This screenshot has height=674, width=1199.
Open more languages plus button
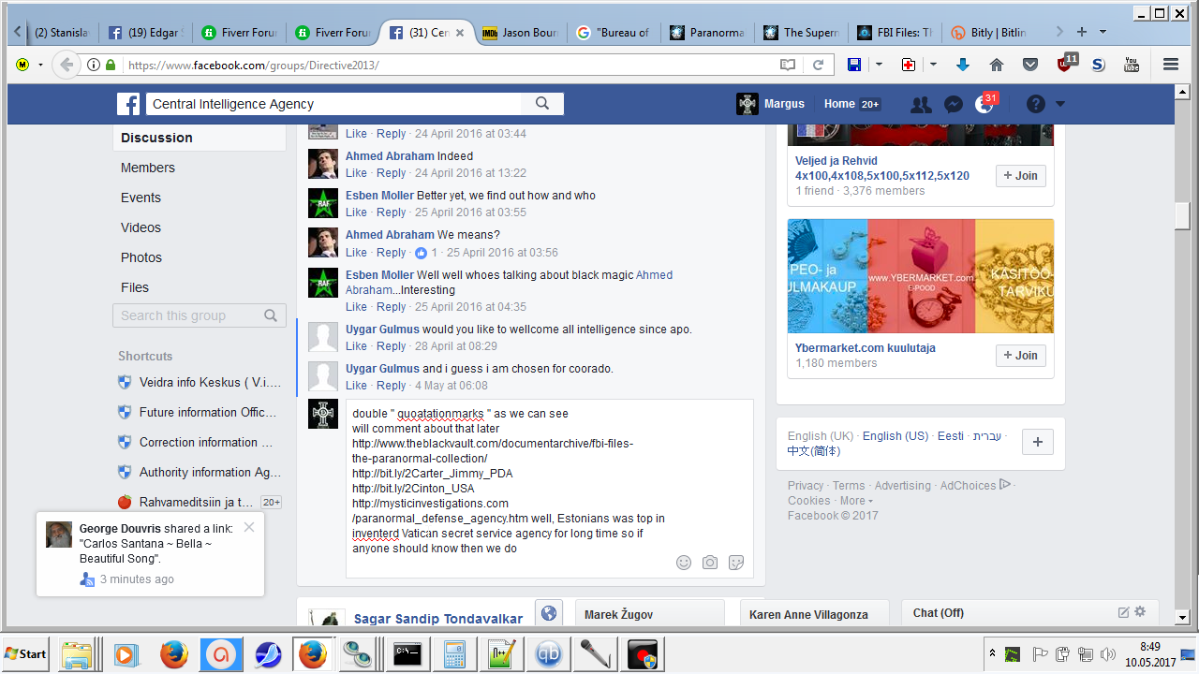[x=1037, y=443]
